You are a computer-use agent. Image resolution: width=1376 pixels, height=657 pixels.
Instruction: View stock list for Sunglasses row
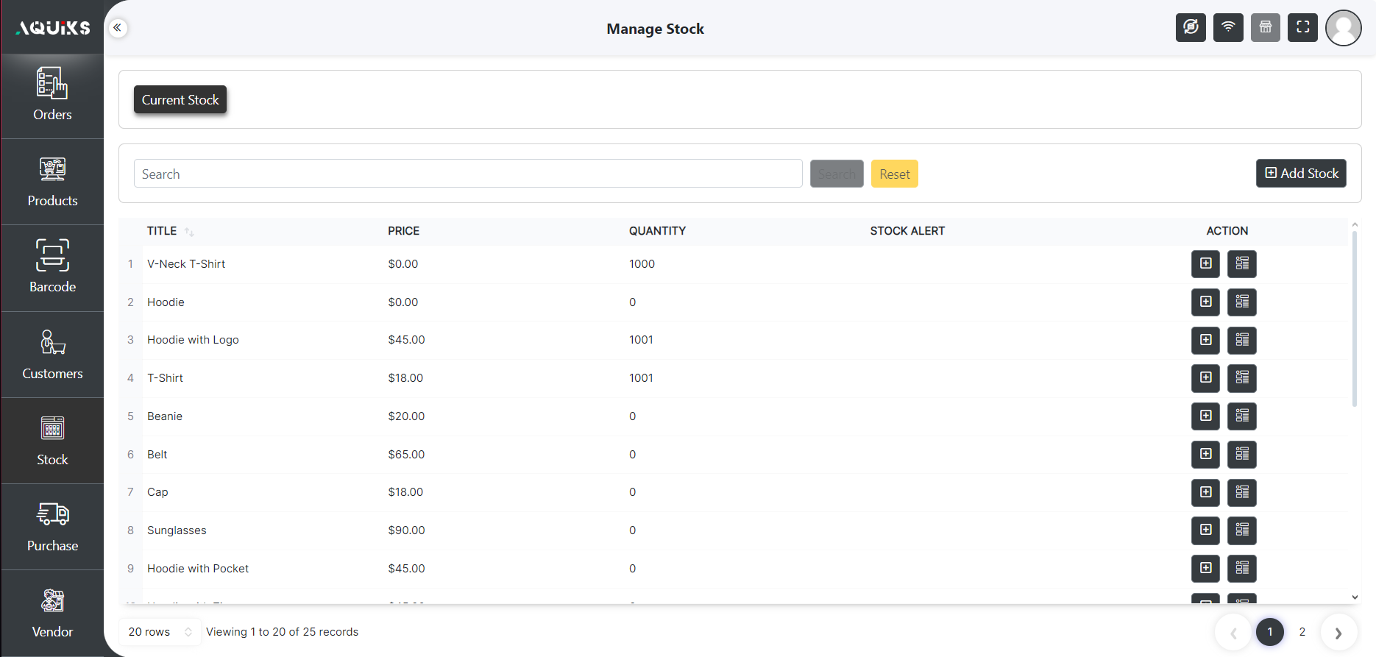coord(1242,530)
